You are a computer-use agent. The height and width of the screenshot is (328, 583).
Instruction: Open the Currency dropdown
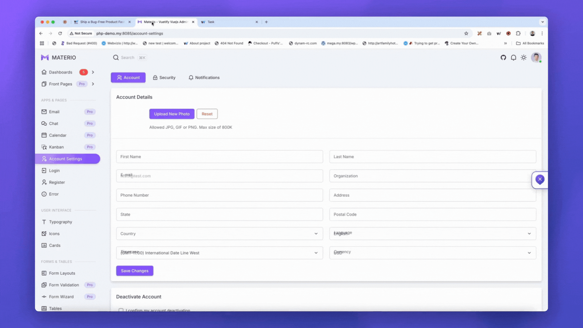433,253
